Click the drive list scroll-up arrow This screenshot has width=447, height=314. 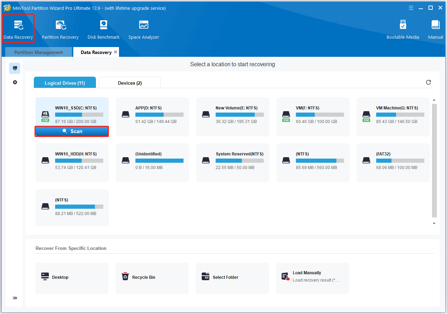click(x=434, y=100)
